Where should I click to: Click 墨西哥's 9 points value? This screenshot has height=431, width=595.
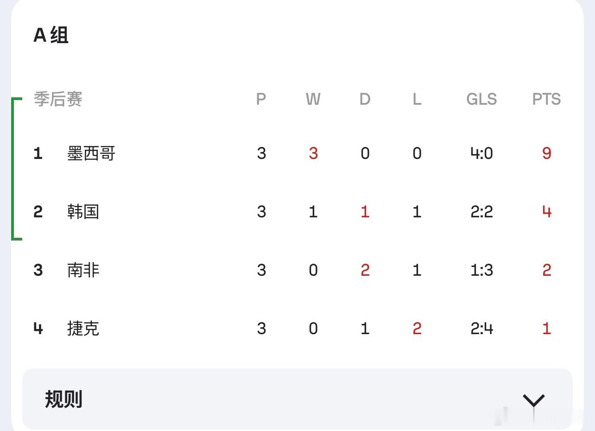tap(547, 153)
